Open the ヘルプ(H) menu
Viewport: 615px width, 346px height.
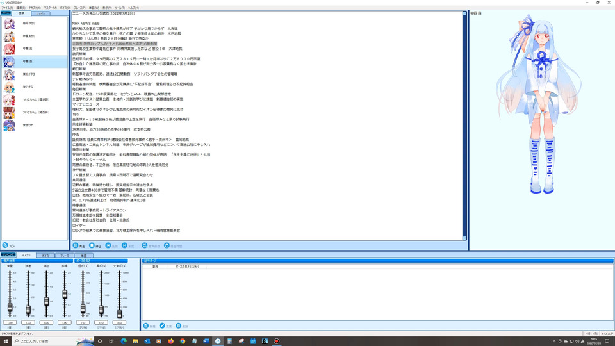tap(133, 8)
